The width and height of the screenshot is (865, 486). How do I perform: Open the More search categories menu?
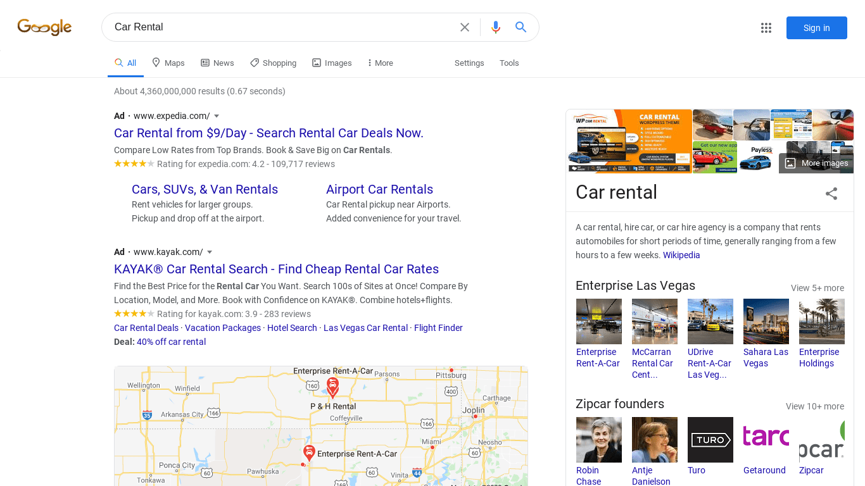(x=380, y=63)
